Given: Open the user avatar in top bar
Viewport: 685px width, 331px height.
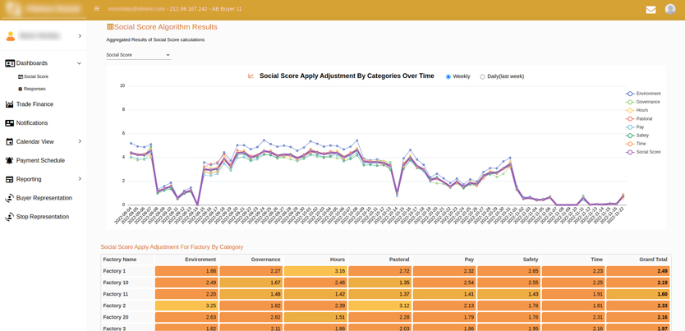Looking at the screenshot, I should [670, 9].
